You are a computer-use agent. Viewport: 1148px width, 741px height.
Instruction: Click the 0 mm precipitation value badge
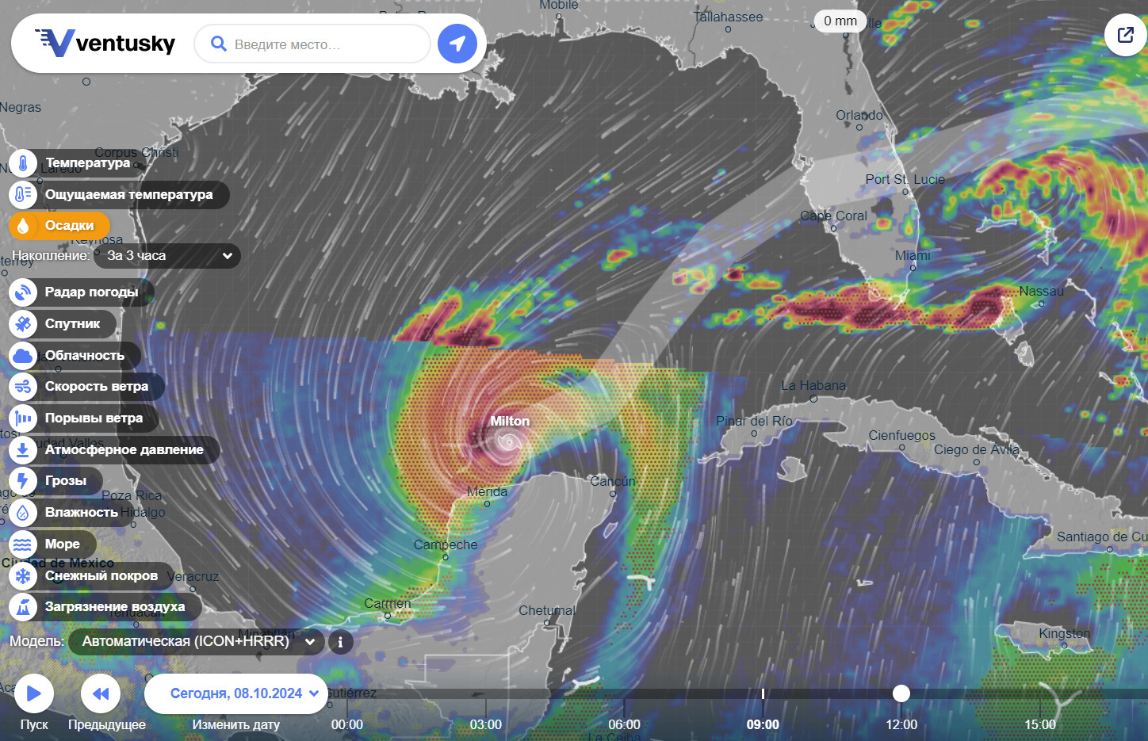(x=840, y=21)
